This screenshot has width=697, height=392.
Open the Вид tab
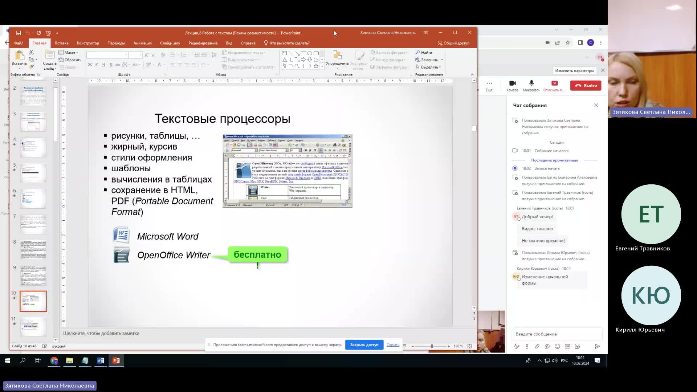[x=229, y=43]
